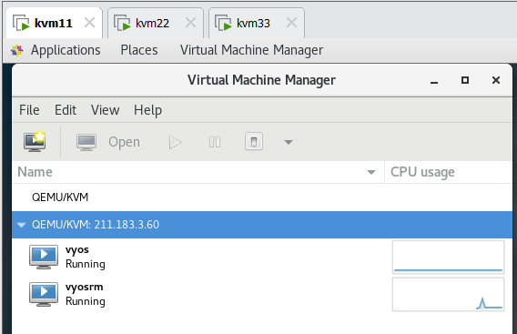
Task: Open the Edit menu
Action: tap(66, 110)
